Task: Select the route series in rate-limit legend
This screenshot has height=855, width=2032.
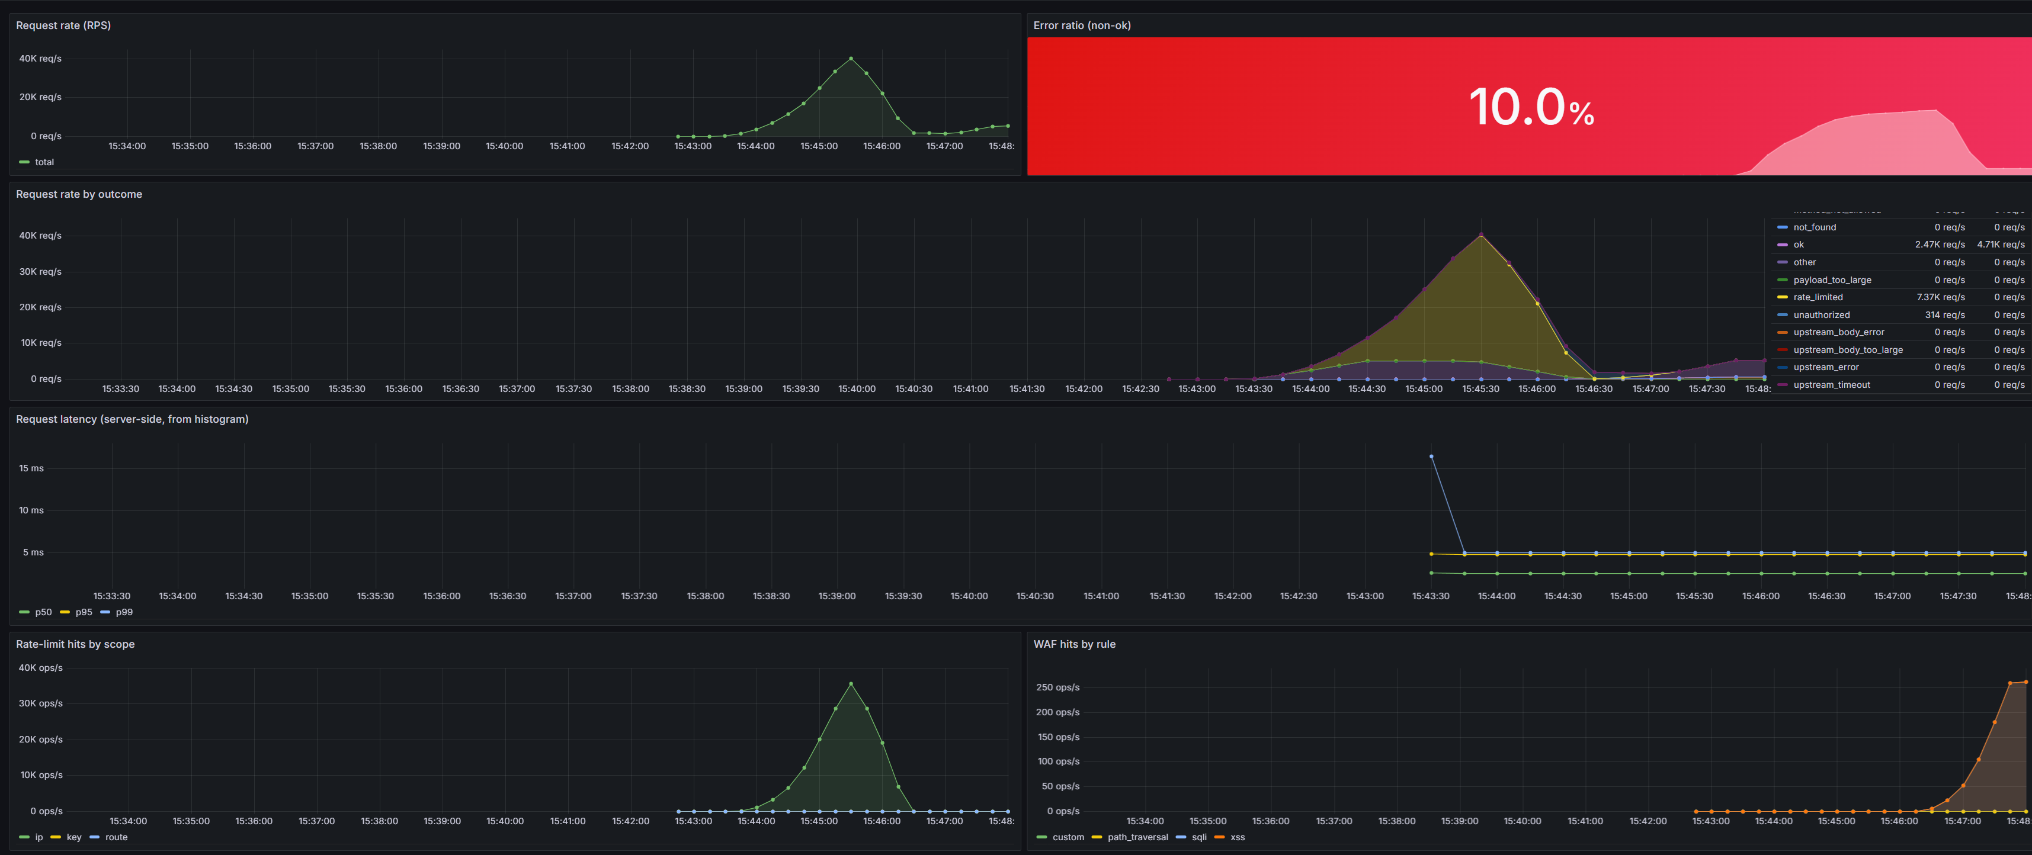Action: (x=116, y=838)
